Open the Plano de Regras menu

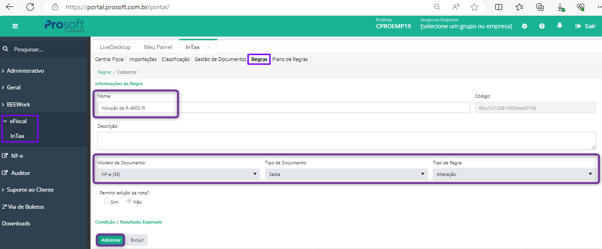pyautogui.click(x=290, y=59)
